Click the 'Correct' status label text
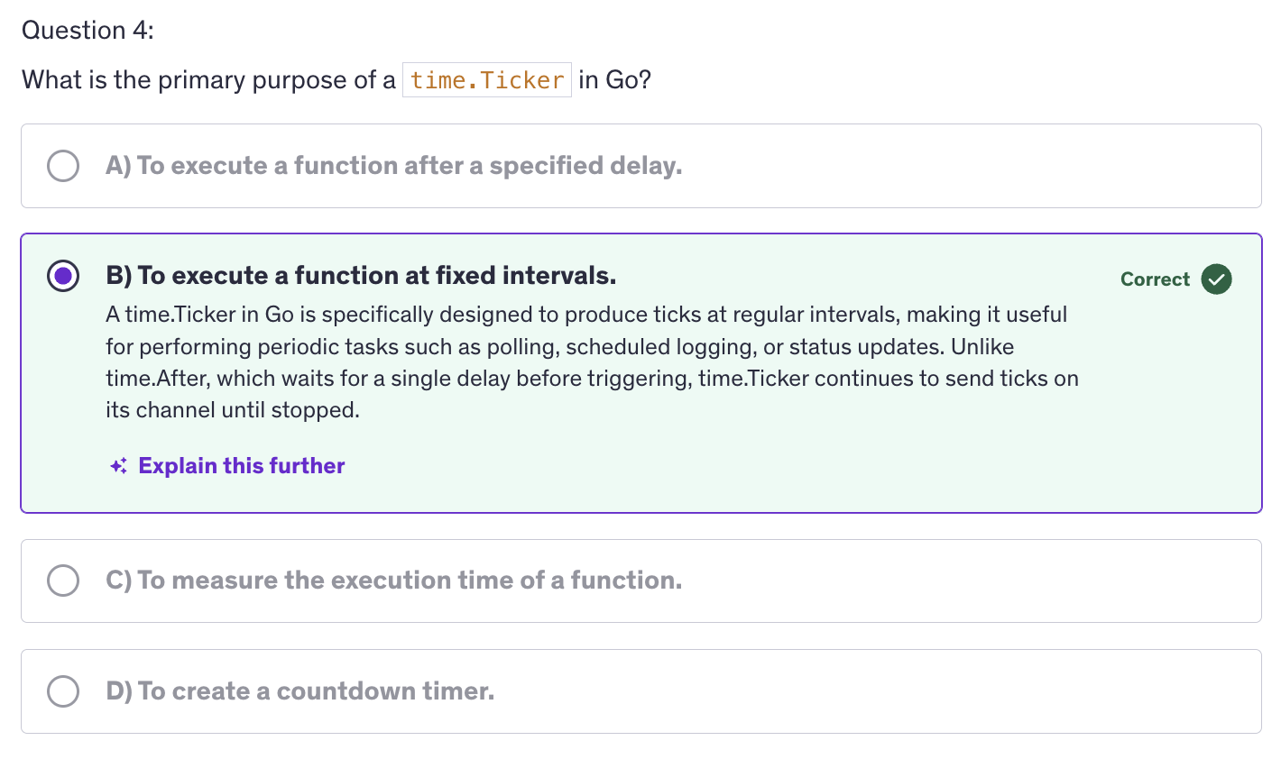The width and height of the screenshot is (1281, 759). point(1155,279)
